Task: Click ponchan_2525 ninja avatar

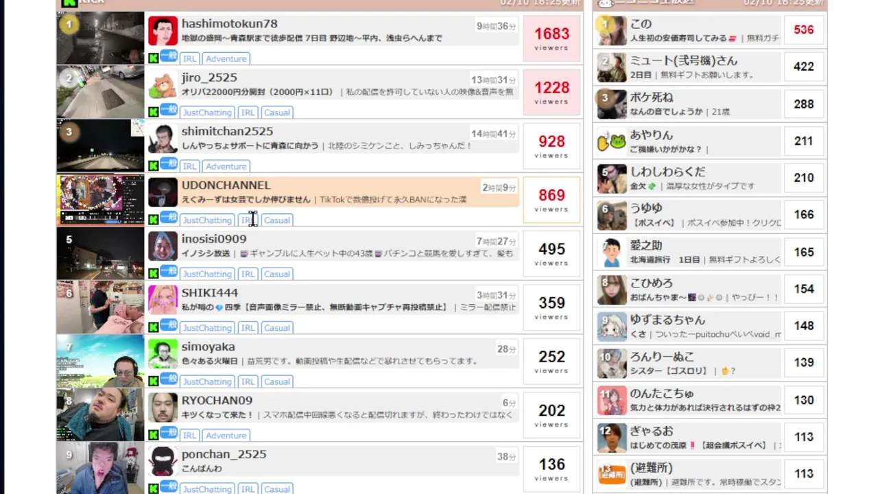Action: click(x=163, y=462)
